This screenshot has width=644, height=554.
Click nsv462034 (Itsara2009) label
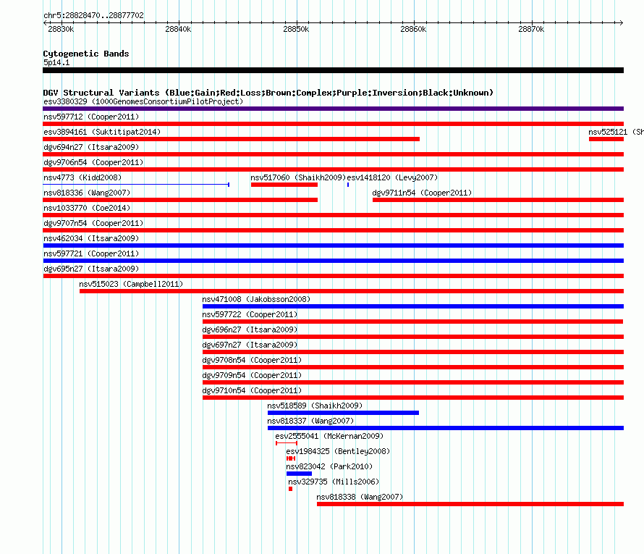(91, 238)
